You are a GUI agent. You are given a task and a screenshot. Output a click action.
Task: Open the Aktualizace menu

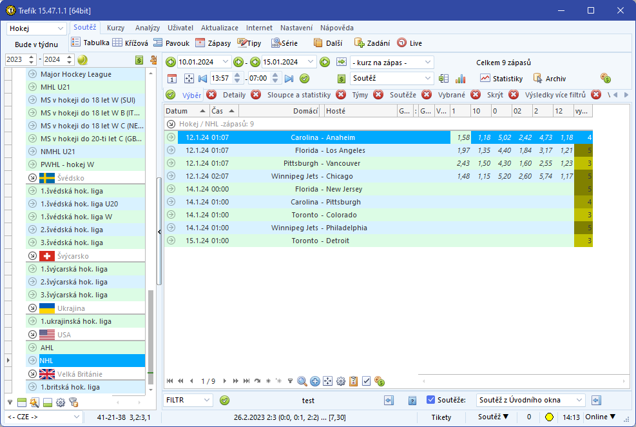coord(220,28)
